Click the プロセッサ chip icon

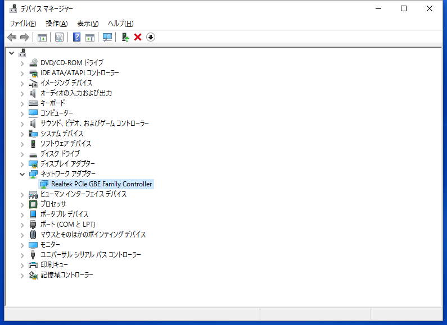point(33,204)
